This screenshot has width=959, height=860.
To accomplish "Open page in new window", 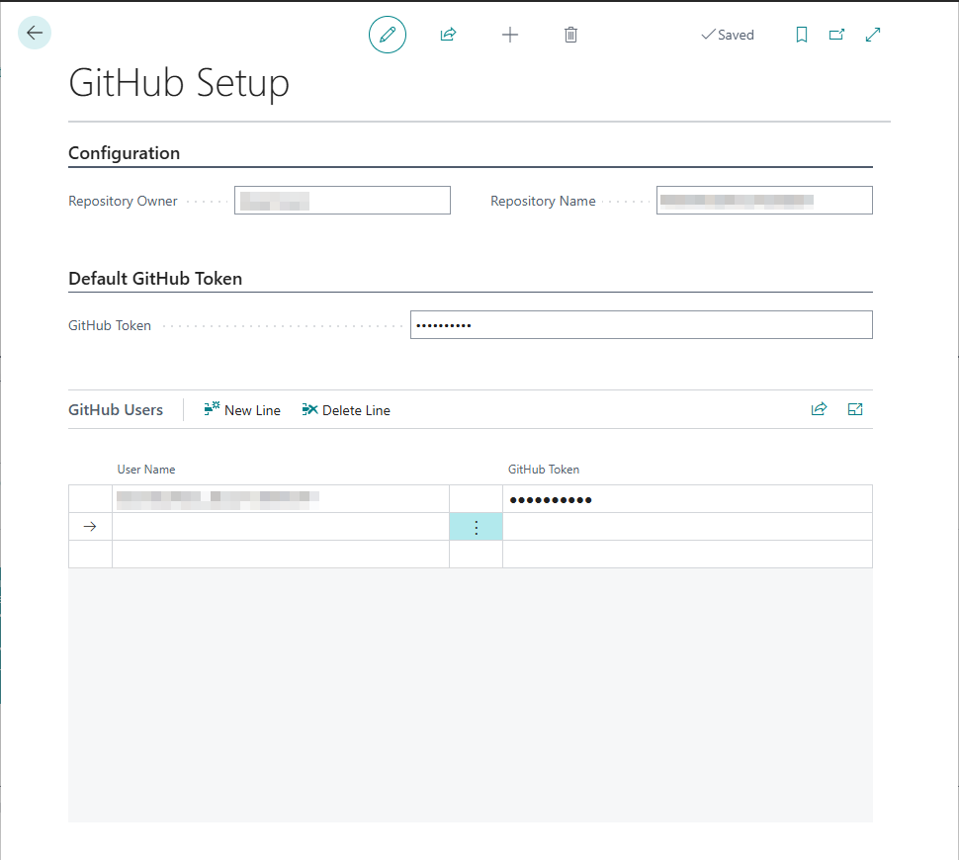I will [836, 35].
